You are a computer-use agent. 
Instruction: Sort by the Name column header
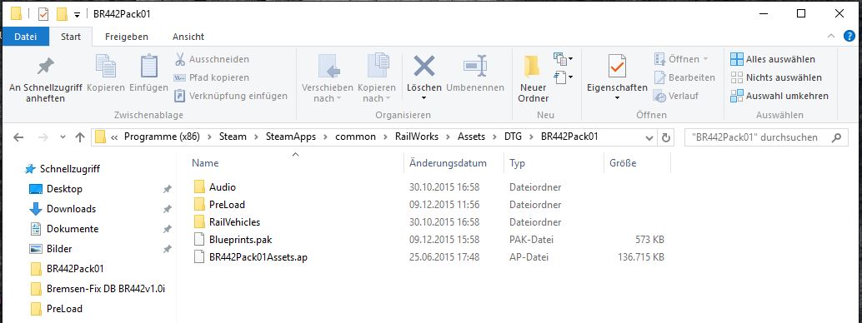click(x=205, y=163)
